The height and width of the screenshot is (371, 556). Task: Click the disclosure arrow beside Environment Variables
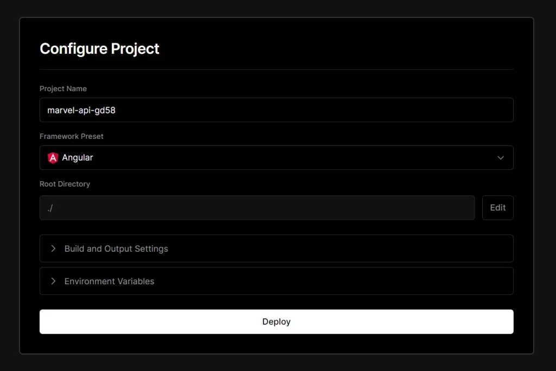click(53, 281)
